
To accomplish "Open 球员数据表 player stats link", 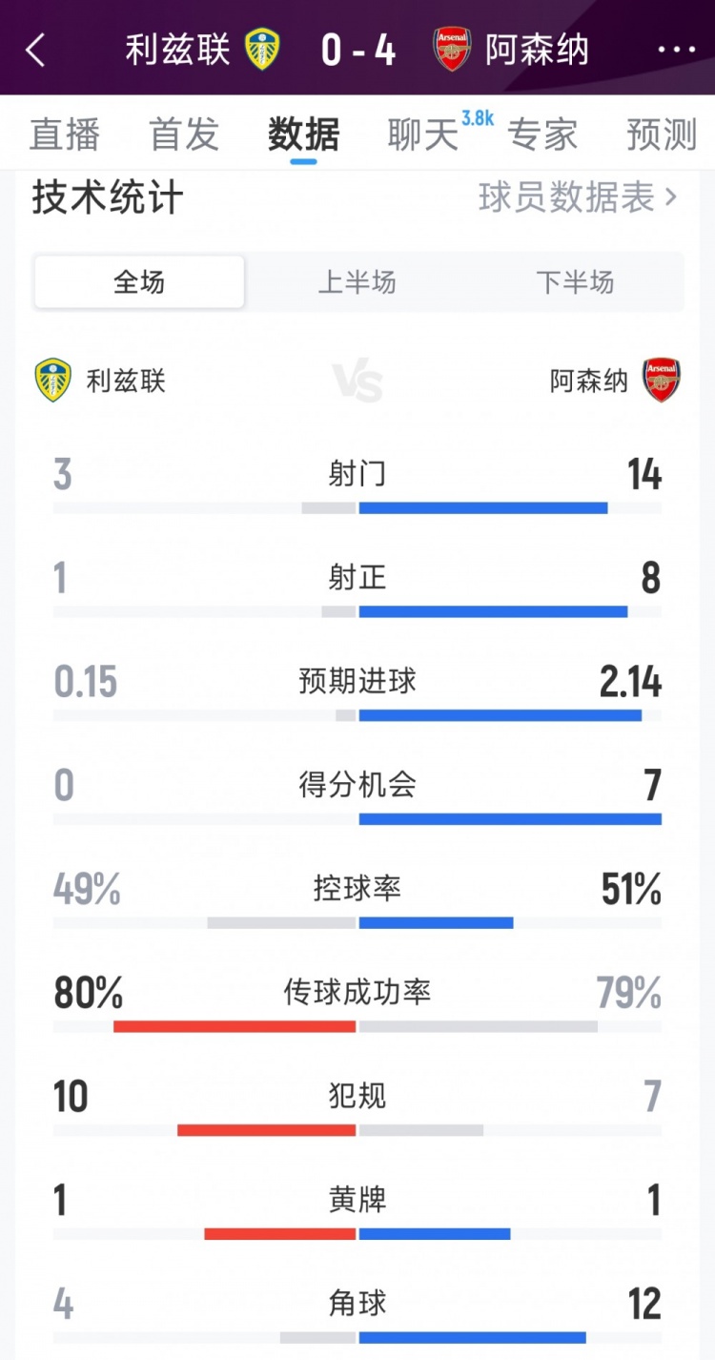I will pos(566,197).
